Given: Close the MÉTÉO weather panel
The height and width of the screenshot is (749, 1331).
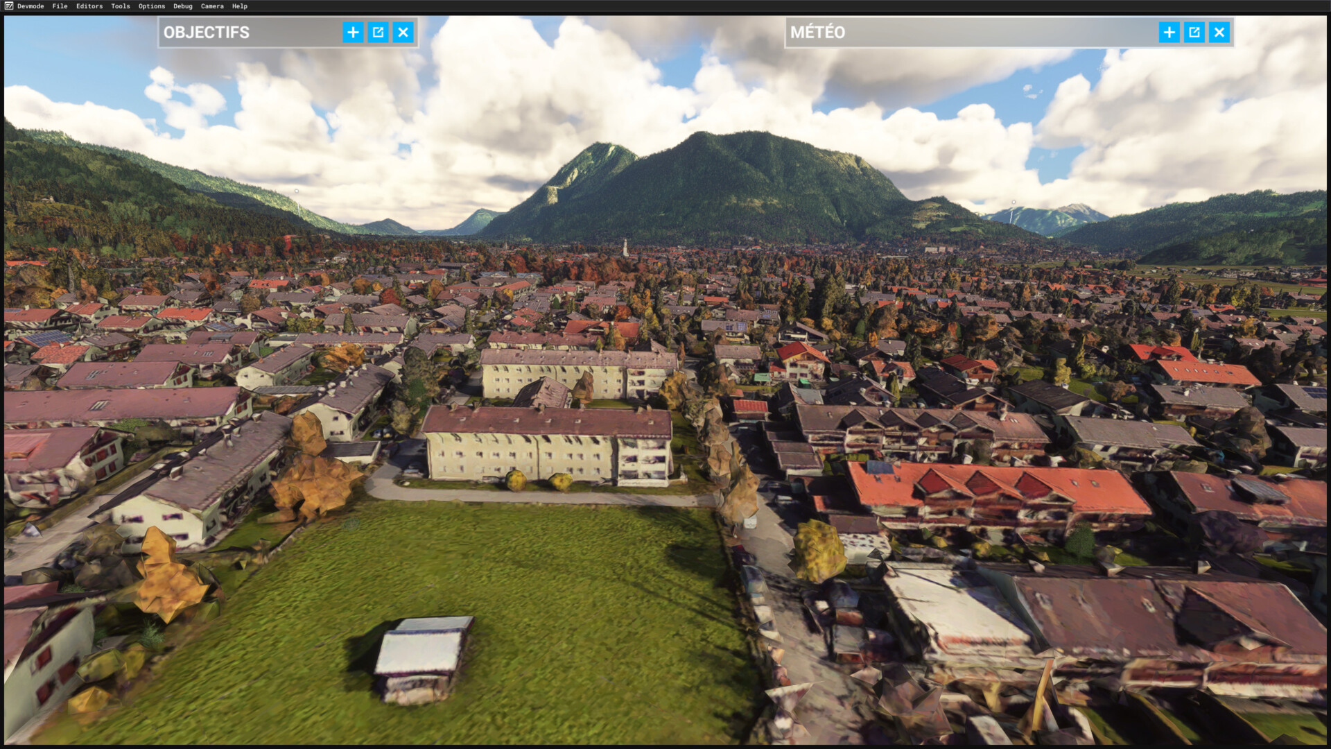Looking at the screenshot, I should [1219, 32].
